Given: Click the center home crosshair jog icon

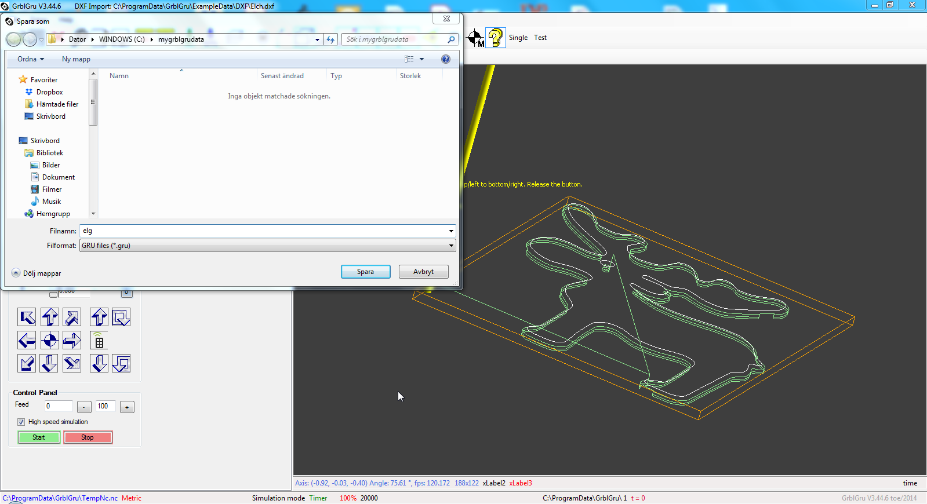Looking at the screenshot, I should (50, 341).
